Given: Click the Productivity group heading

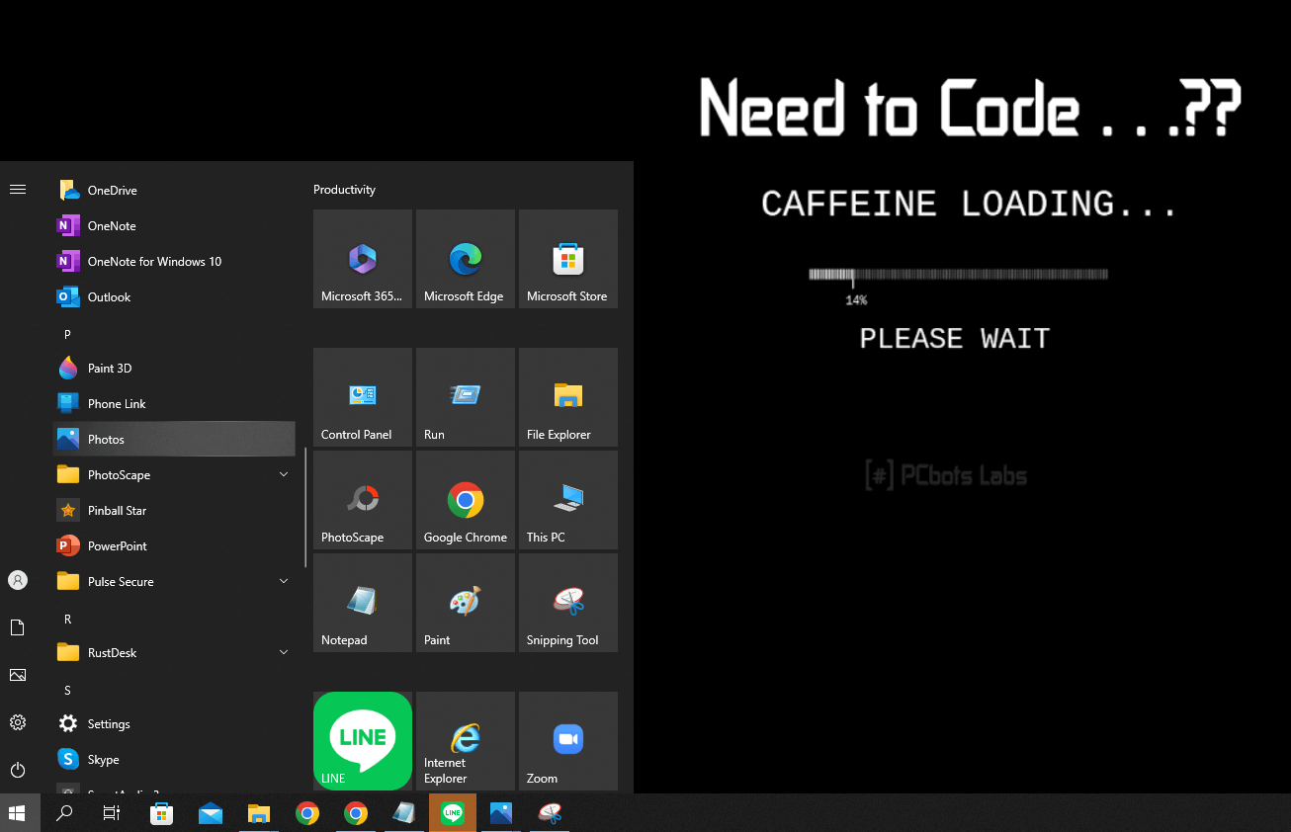Looking at the screenshot, I should (345, 190).
